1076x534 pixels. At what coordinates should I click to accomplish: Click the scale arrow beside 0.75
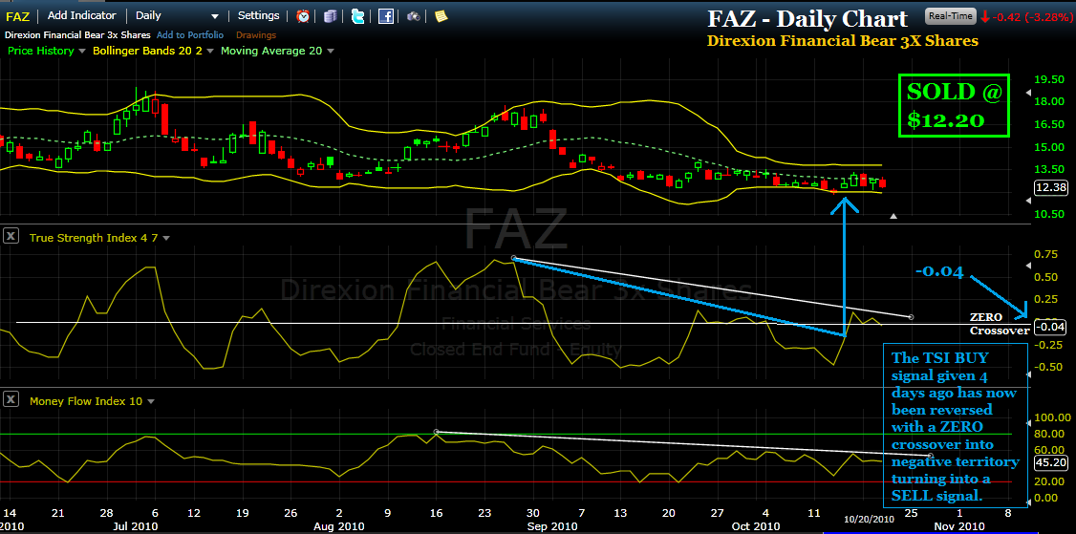coord(1027,267)
